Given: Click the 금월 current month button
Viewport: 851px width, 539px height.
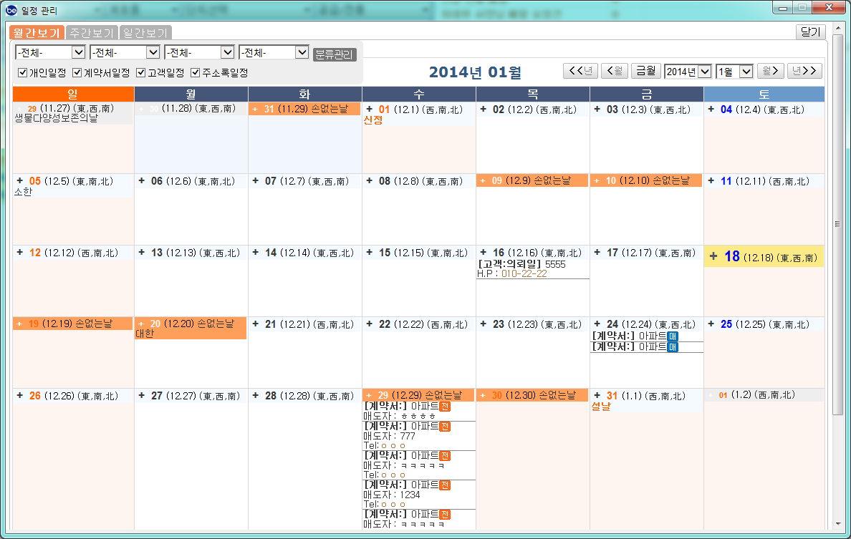Looking at the screenshot, I should (645, 71).
